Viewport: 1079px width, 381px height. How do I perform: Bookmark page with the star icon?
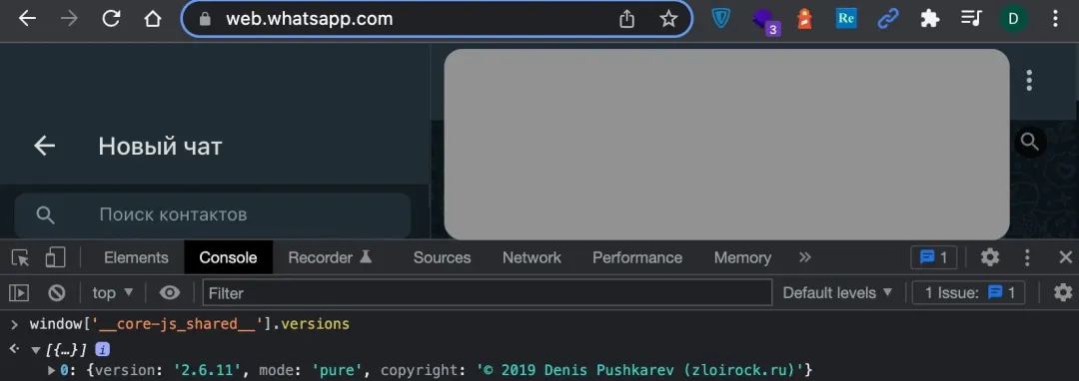668,19
